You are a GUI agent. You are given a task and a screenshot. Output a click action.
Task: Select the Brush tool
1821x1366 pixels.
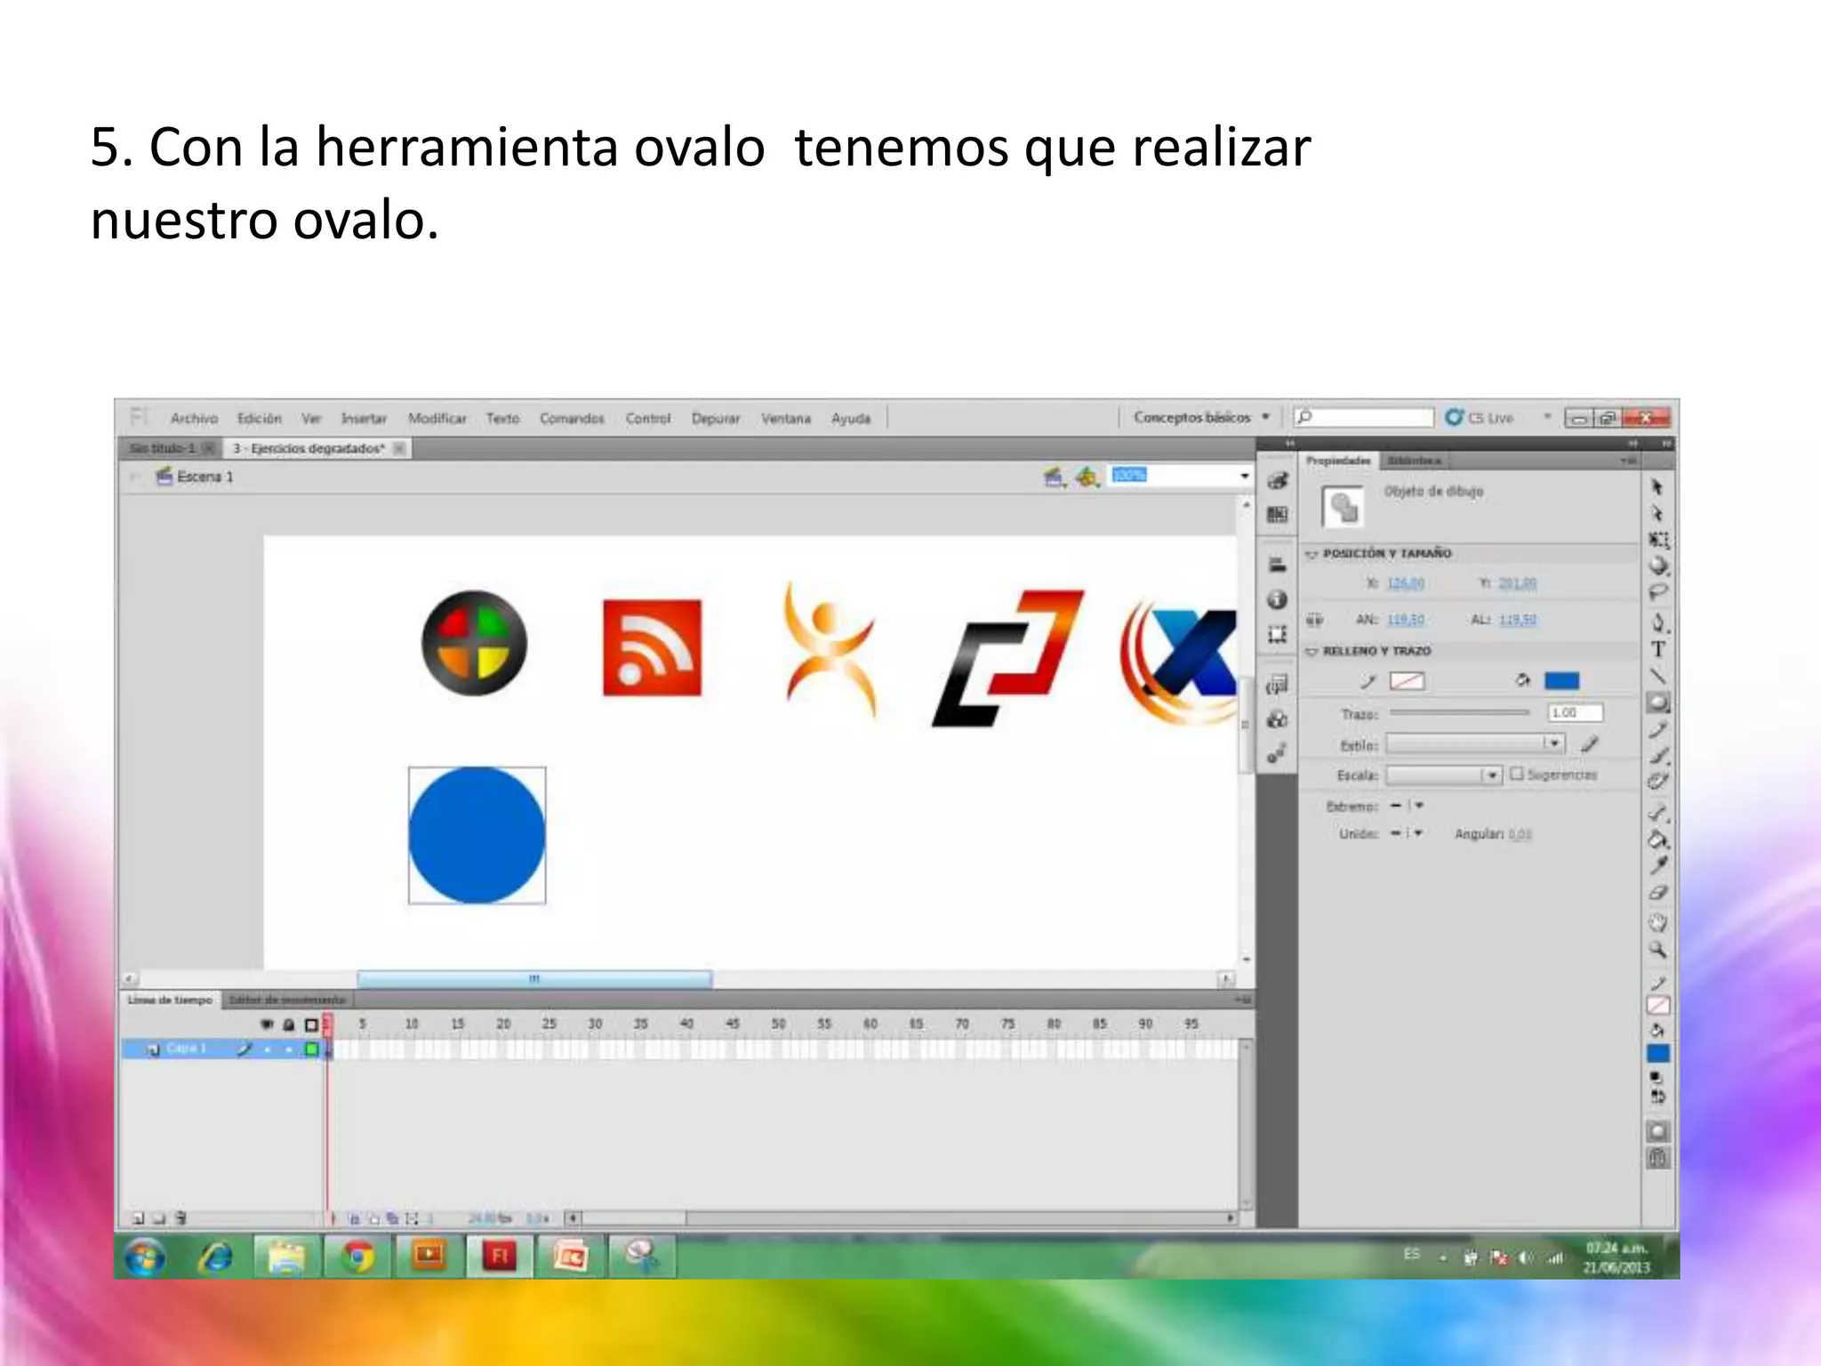click(x=1658, y=756)
